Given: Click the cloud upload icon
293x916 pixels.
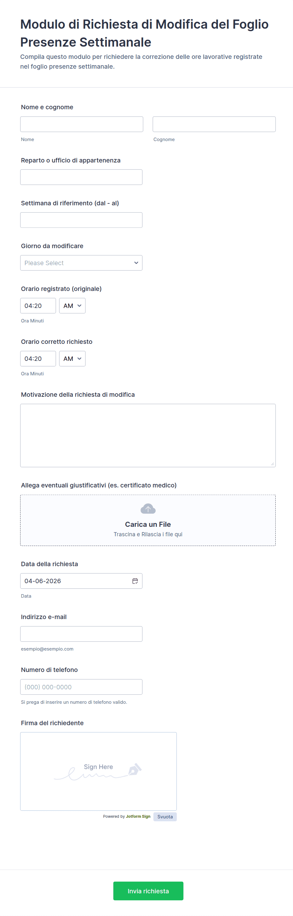Looking at the screenshot, I should click(148, 509).
